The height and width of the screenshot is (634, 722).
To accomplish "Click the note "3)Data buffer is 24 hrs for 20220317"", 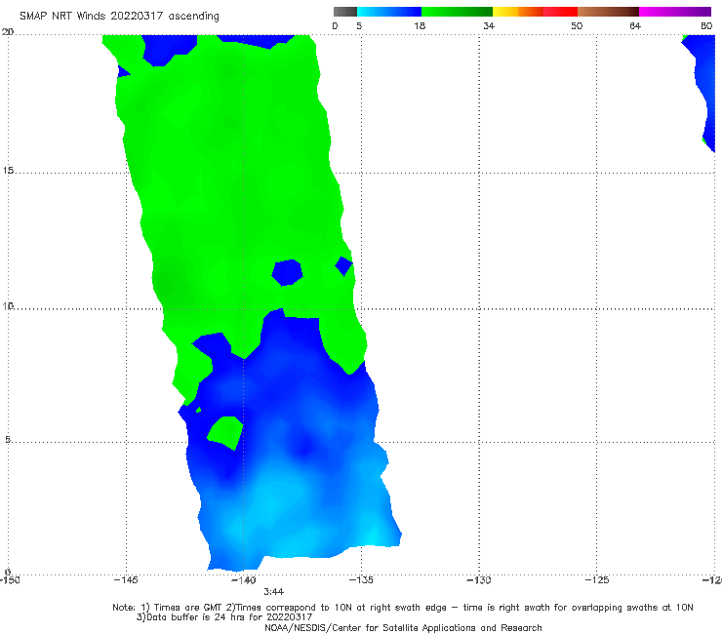I will [x=224, y=617].
